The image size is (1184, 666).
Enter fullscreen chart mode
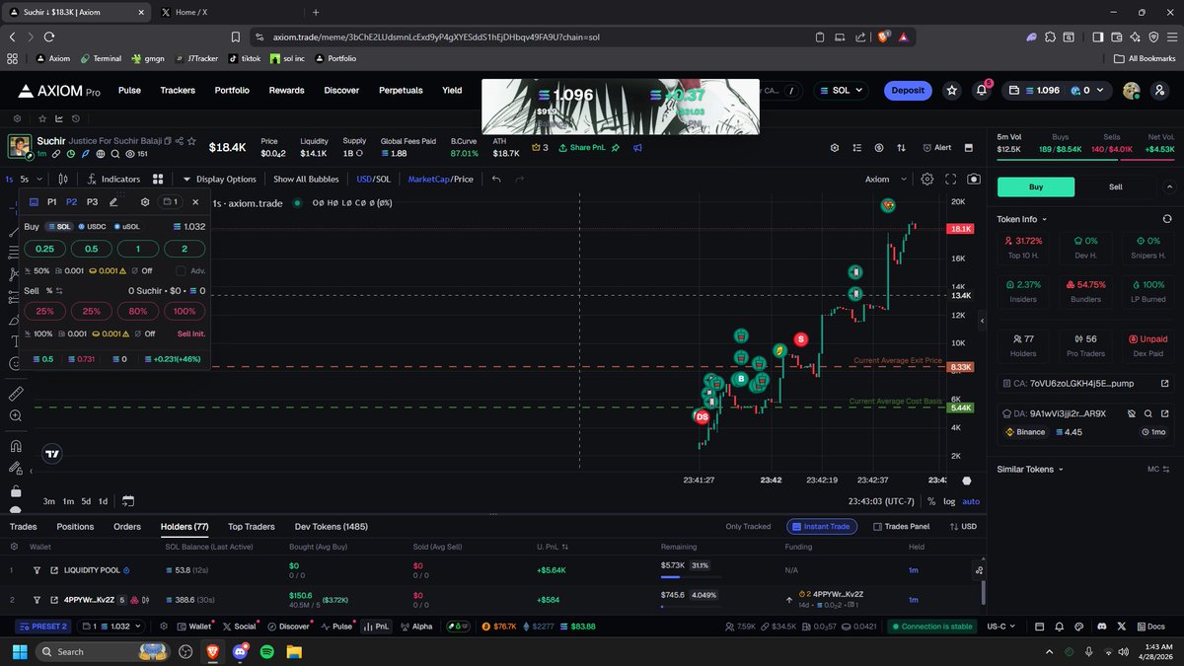coord(951,179)
